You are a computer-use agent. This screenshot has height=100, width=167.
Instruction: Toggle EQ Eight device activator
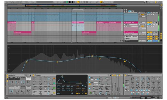click(x=125, y=75)
